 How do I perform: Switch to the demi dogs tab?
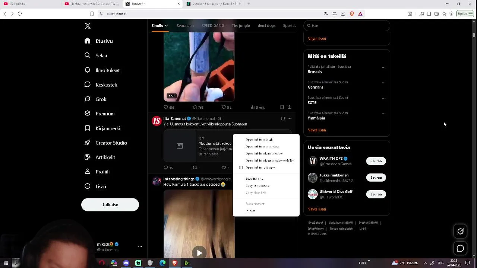pos(266,26)
